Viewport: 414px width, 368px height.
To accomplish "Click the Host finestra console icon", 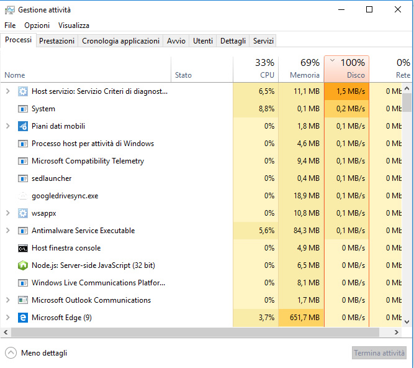I will 23,248.
